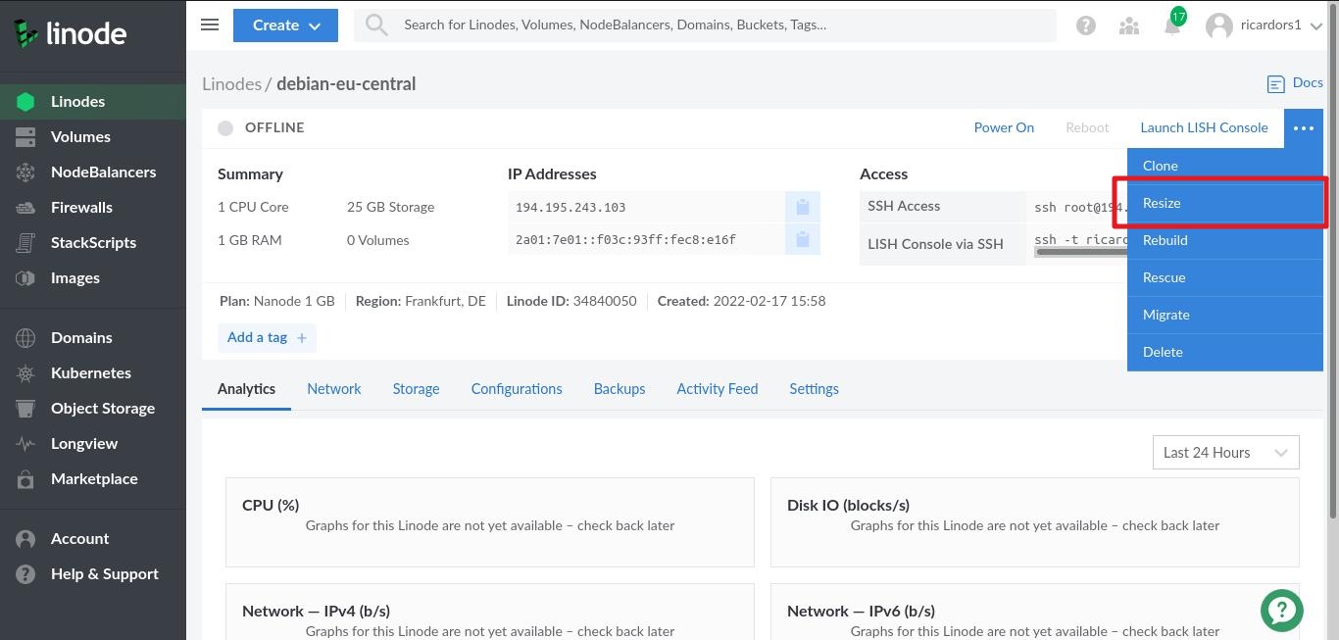
Task: Copy the IPv6 address 2a01:7e01::f03c:93ff:fec8:e16f
Action: pos(802,239)
